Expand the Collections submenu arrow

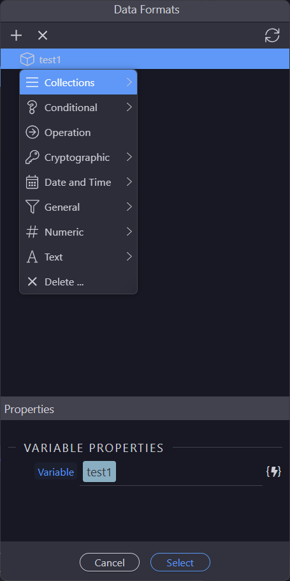point(129,82)
